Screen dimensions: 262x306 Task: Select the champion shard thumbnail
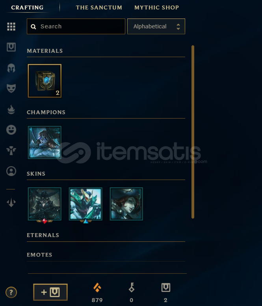pyautogui.click(x=45, y=142)
